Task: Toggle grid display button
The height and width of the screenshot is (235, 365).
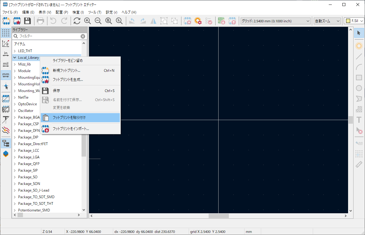Action: click(x=6, y=33)
